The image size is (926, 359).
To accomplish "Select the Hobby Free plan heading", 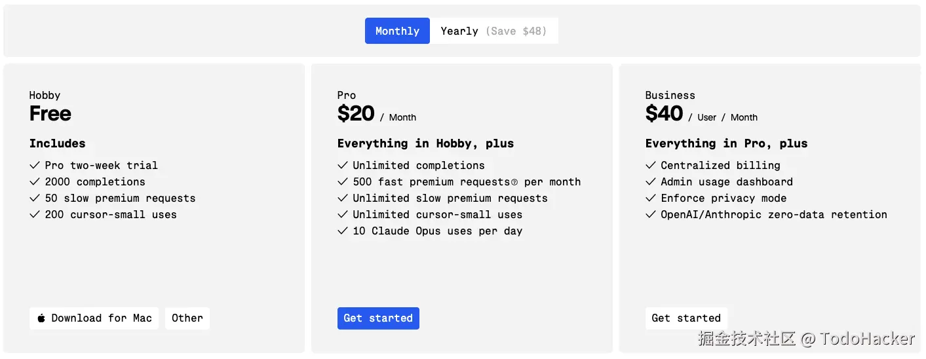I will pyautogui.click(x=50, y=114).
